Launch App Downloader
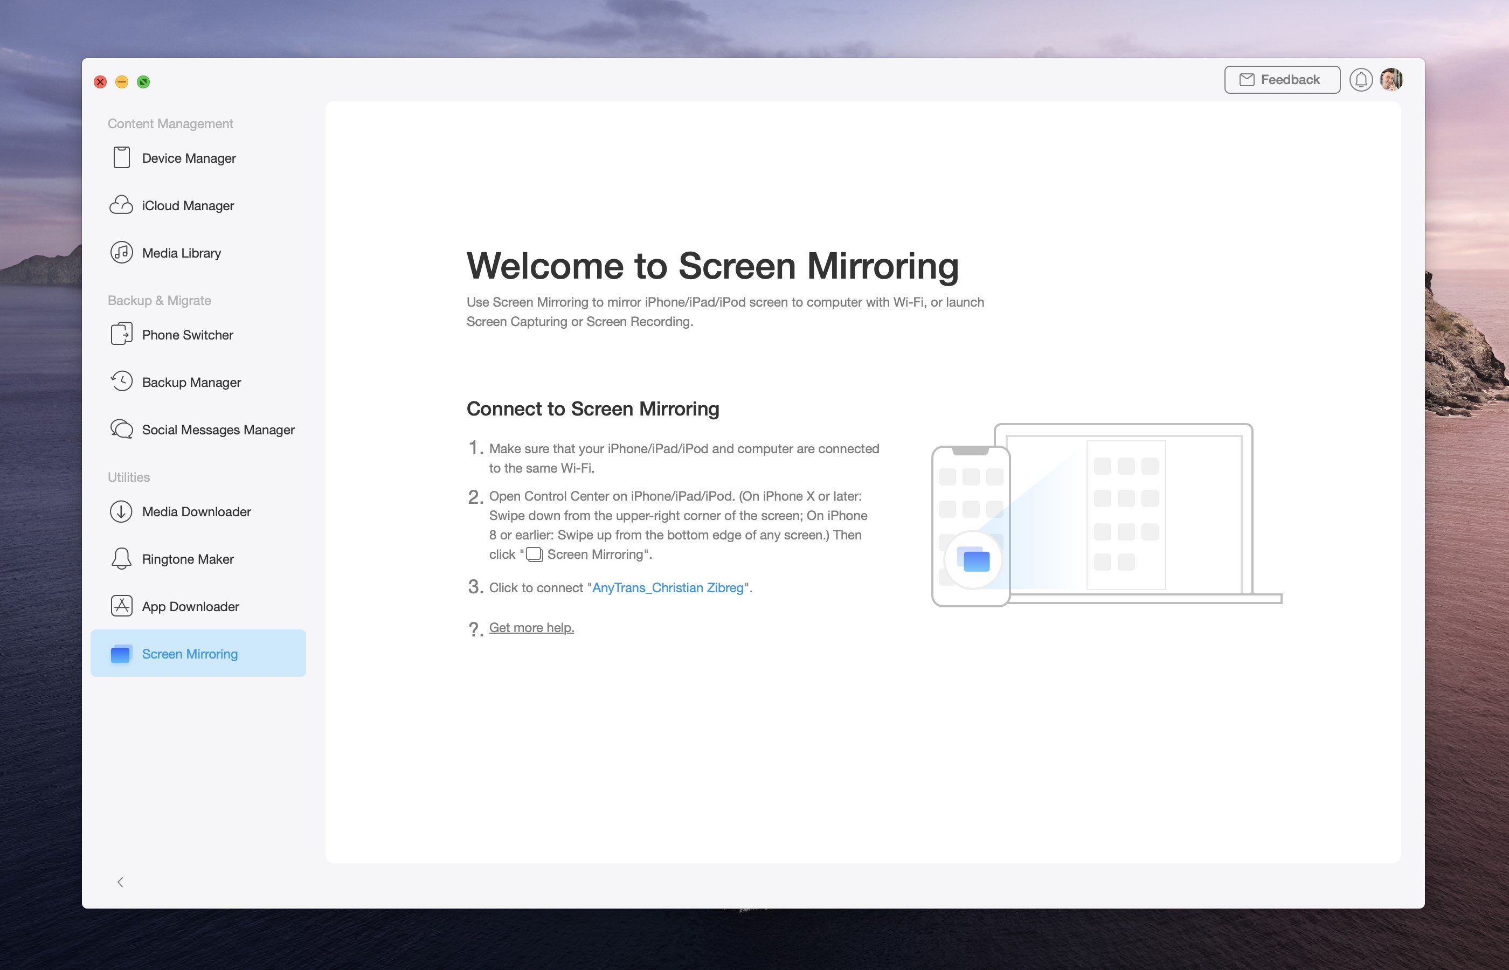This screenshot has height=970, width=1509. (x=198, y=606)
